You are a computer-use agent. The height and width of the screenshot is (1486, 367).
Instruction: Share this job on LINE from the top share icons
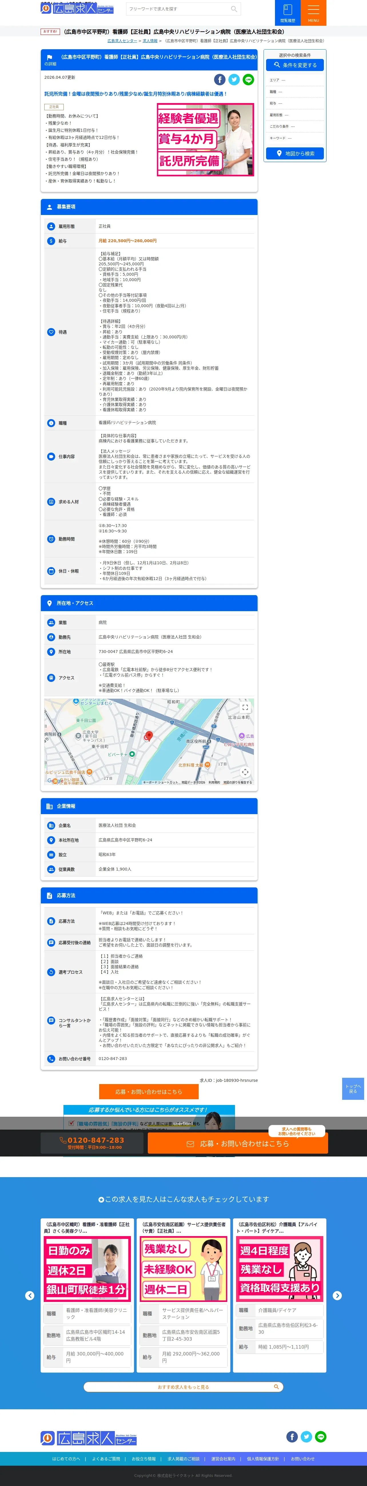coord(248,80)
